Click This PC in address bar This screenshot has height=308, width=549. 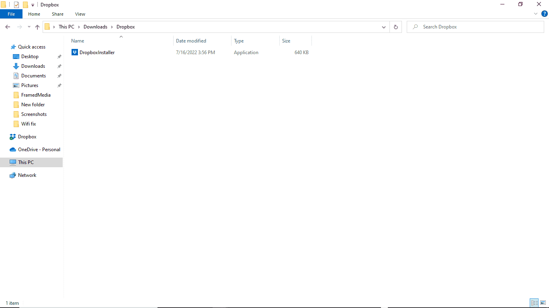tap(66, 27)
